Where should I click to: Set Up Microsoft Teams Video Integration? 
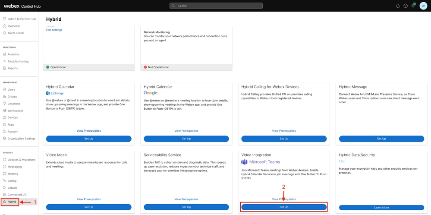point(284,207)
